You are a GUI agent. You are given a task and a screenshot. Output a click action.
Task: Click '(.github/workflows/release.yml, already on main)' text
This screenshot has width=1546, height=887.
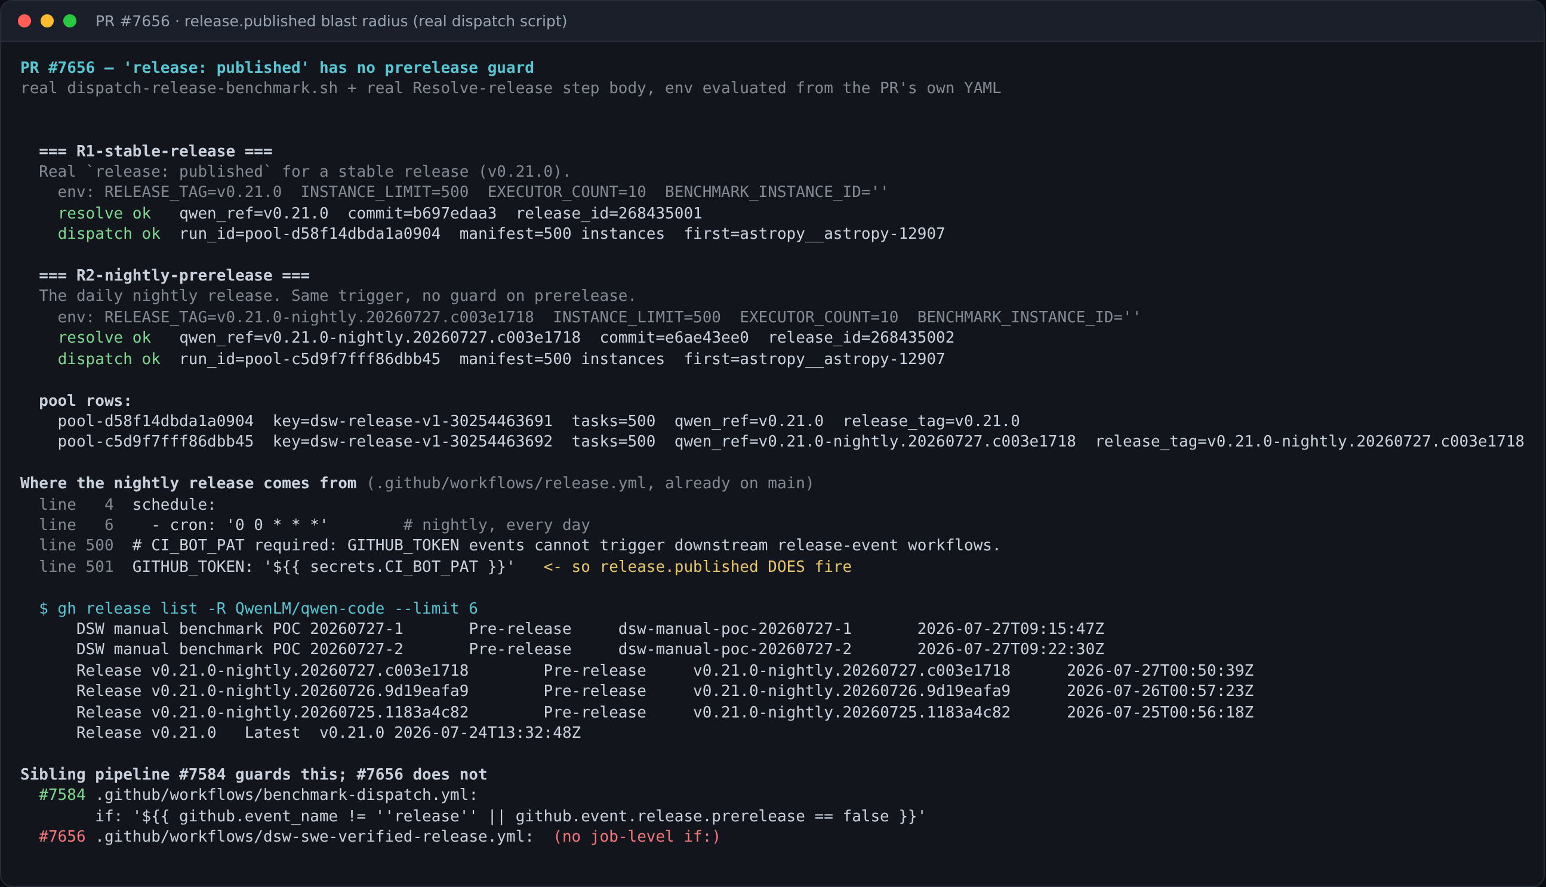tap(590, 483)
